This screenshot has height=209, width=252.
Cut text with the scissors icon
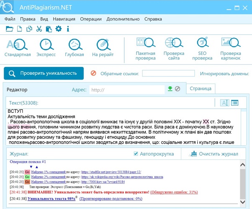[x=39, y=29]
